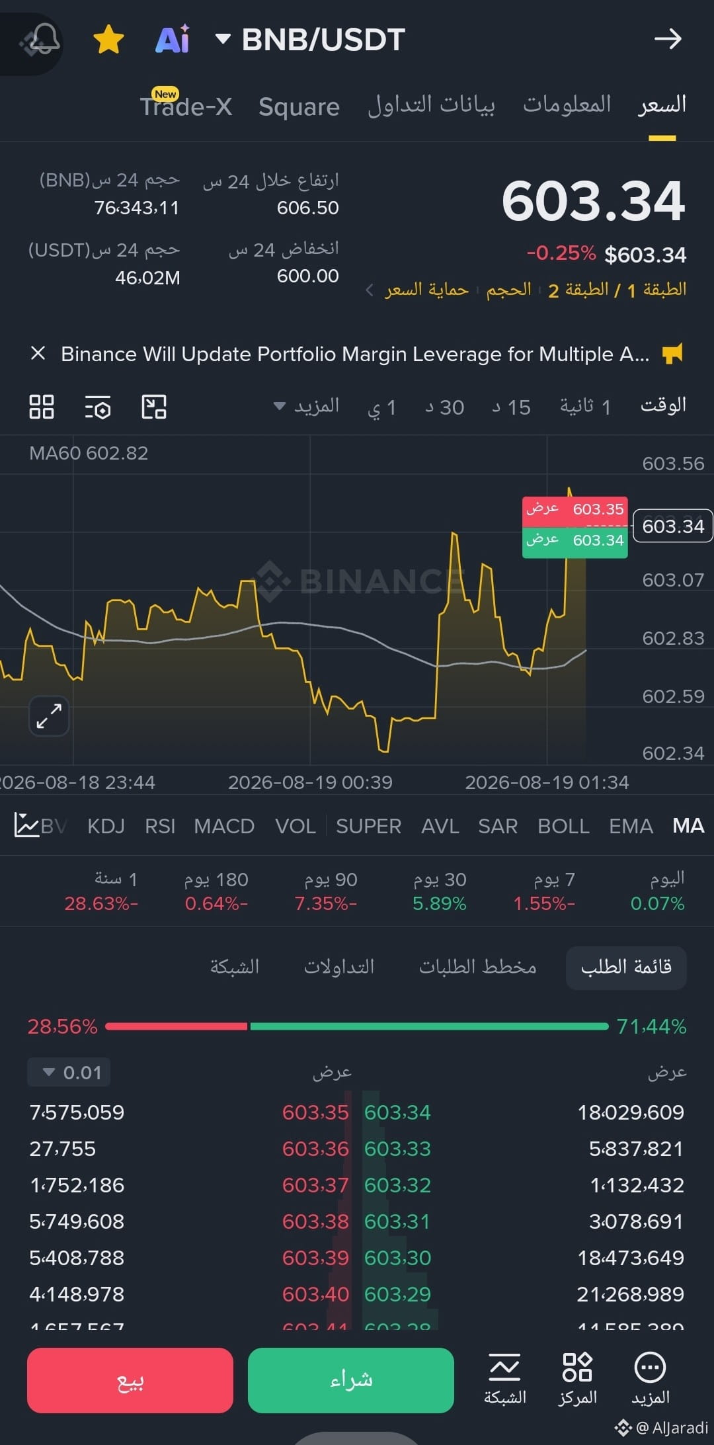Tap the forward arrow in header
Image resolution: width=714 pixels, height=1445 pixels.
point(668,39)
